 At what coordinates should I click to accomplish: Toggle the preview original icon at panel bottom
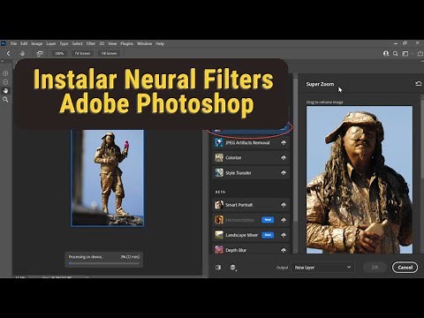tap(218, 268)
